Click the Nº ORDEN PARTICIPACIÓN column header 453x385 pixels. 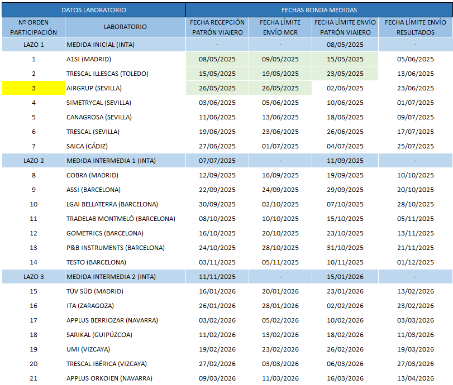[34, 27]
